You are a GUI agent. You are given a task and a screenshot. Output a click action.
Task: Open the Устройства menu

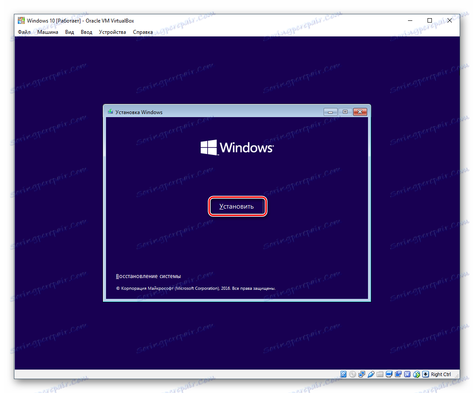113,32
